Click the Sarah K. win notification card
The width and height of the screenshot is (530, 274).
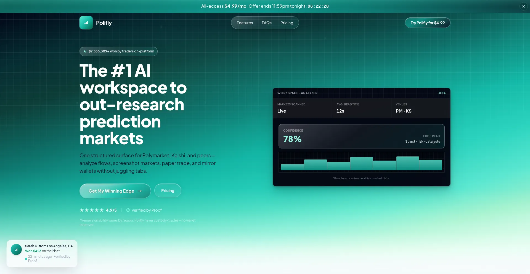click(42, 253)
